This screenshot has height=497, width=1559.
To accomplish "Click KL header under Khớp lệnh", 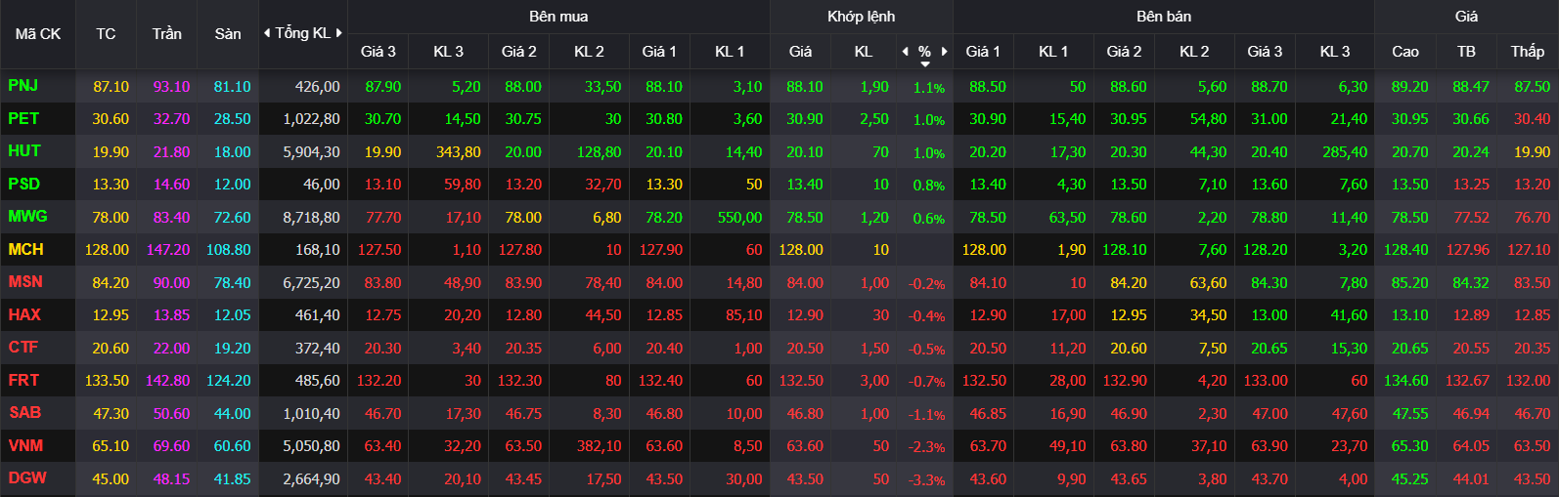I will point(864,52).
